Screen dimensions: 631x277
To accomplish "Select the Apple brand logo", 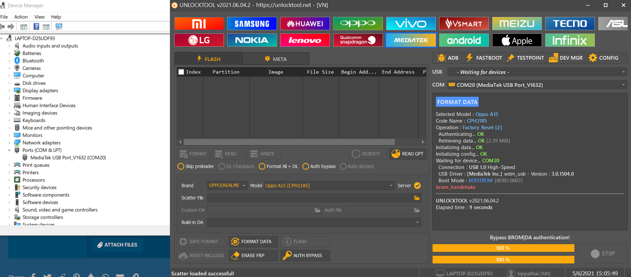I will tap(517, 40).
